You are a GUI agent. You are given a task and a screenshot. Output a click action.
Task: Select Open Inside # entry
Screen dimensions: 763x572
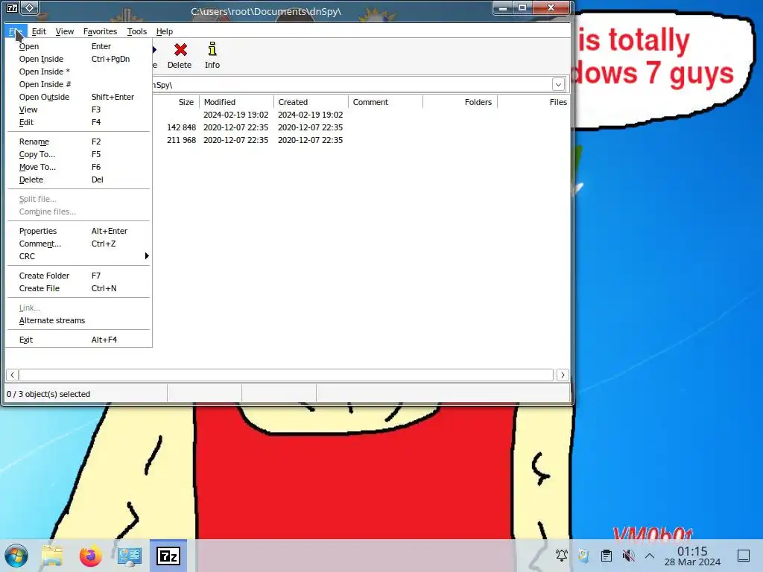(79, 84)
